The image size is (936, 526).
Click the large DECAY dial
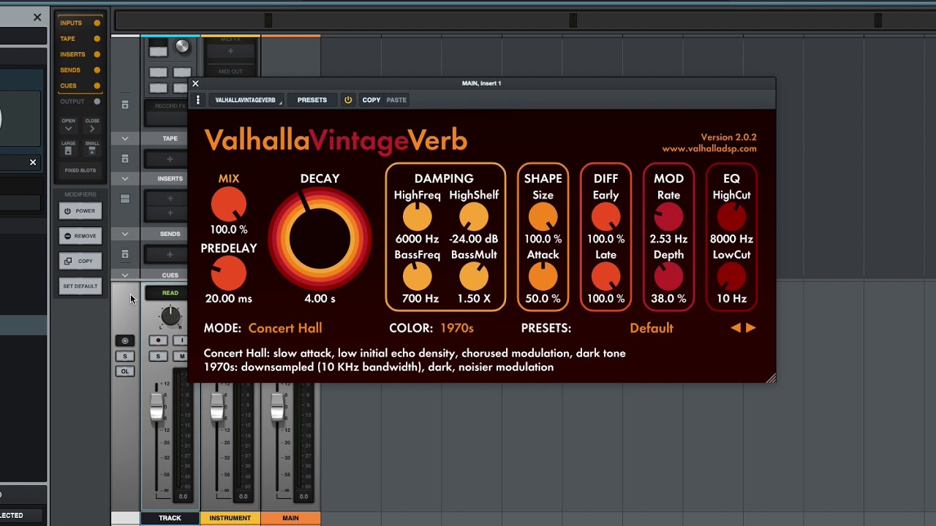320,239
